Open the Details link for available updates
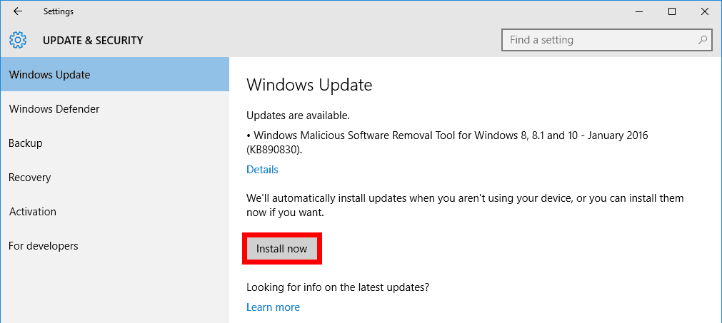This screenshot has width=722, height=323. click(x=263, y=170)
